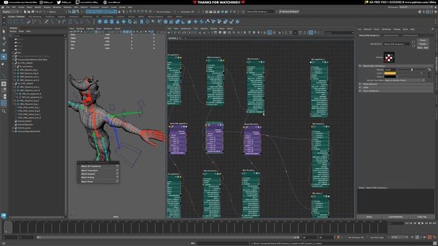Open the Rigging menu set dropdown
Screen dimensions: 438x246
click(11, 12)
